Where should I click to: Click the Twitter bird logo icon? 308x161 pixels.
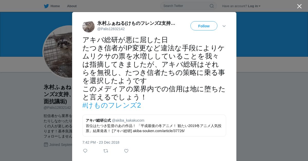click(x=46, y=6)
